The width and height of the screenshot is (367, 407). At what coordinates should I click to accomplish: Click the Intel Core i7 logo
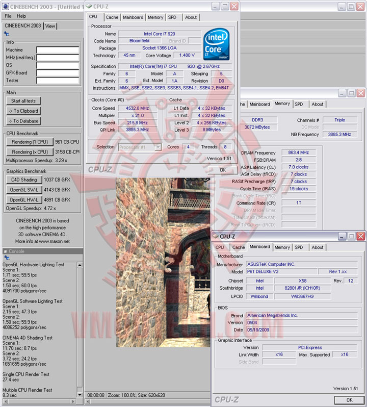click(216, 44)
